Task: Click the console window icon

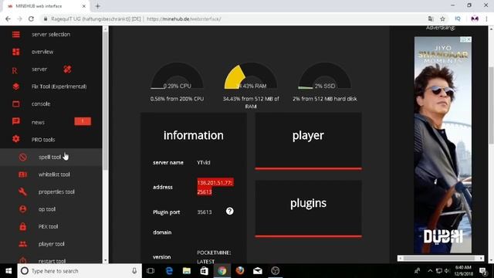Action: (x=15, y=103)
